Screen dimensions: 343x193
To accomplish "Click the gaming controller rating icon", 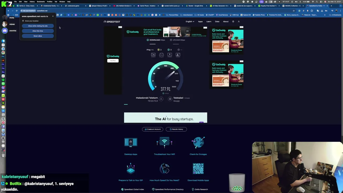I will point(161,55).
